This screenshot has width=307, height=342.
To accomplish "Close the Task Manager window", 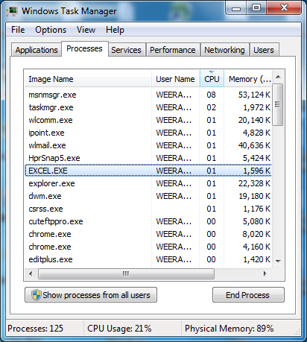I will pyautogui.click(x=284, y=8).
